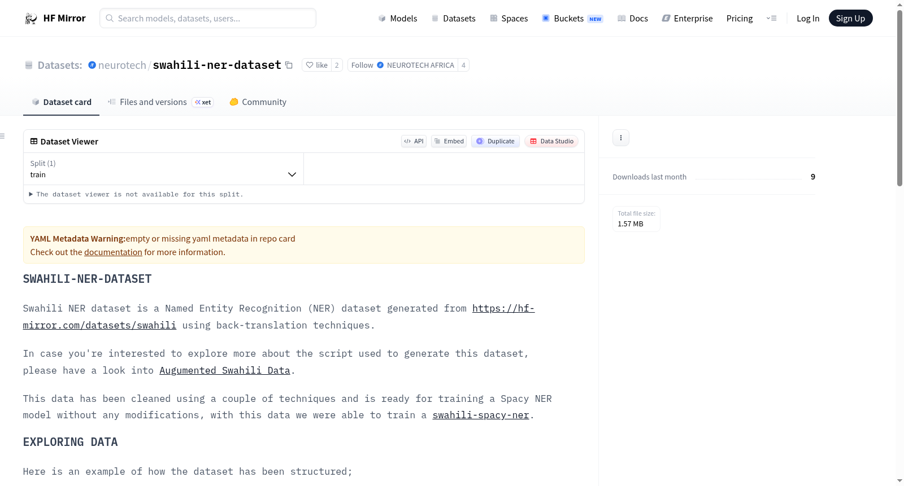Click the Sign Up button
The width and height of the screenshot is (904, 486).
(x=850, y=18)
